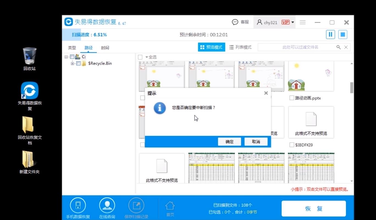Click the VIP badge

(x=285, y=22)
